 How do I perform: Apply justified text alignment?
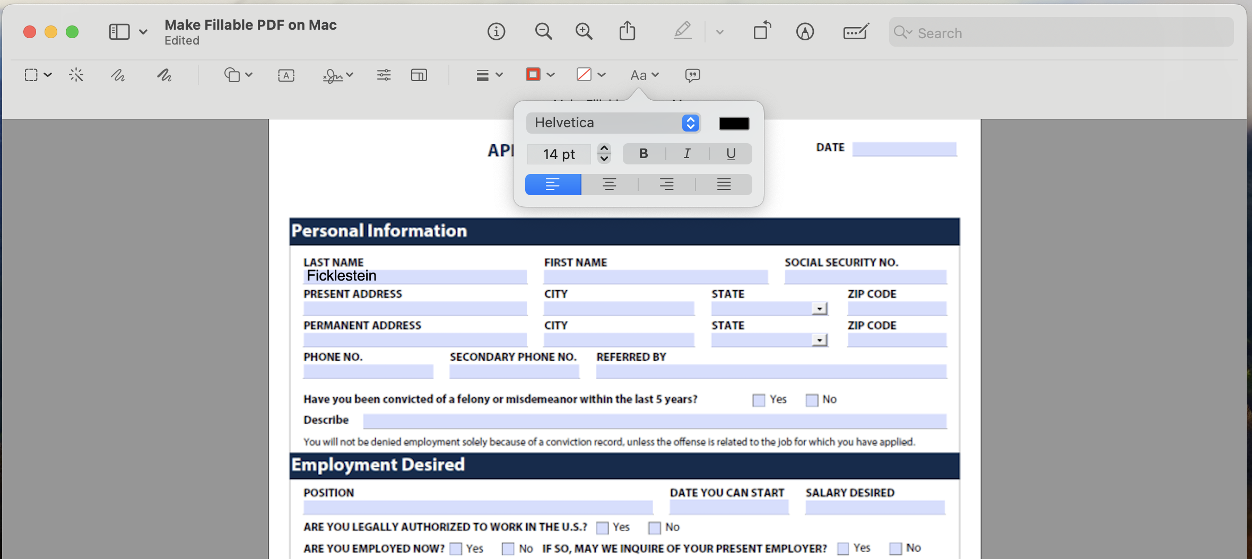pyautogui.click(x=724, y=184)
